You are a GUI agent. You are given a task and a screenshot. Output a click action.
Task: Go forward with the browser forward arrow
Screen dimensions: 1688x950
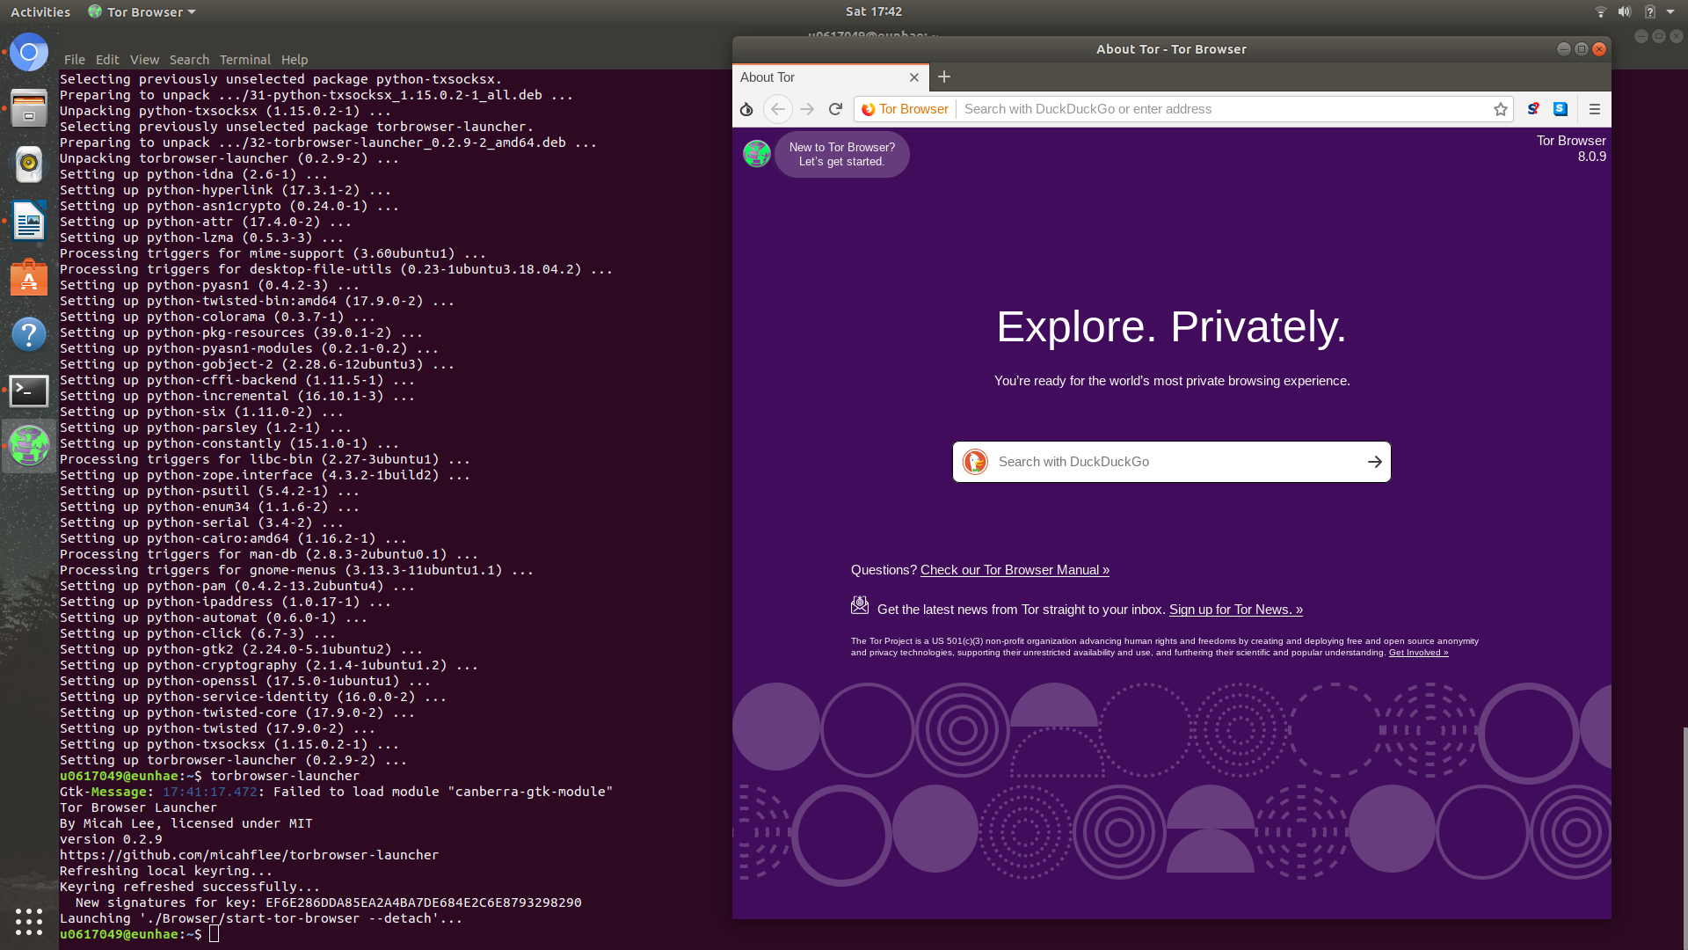807,109
